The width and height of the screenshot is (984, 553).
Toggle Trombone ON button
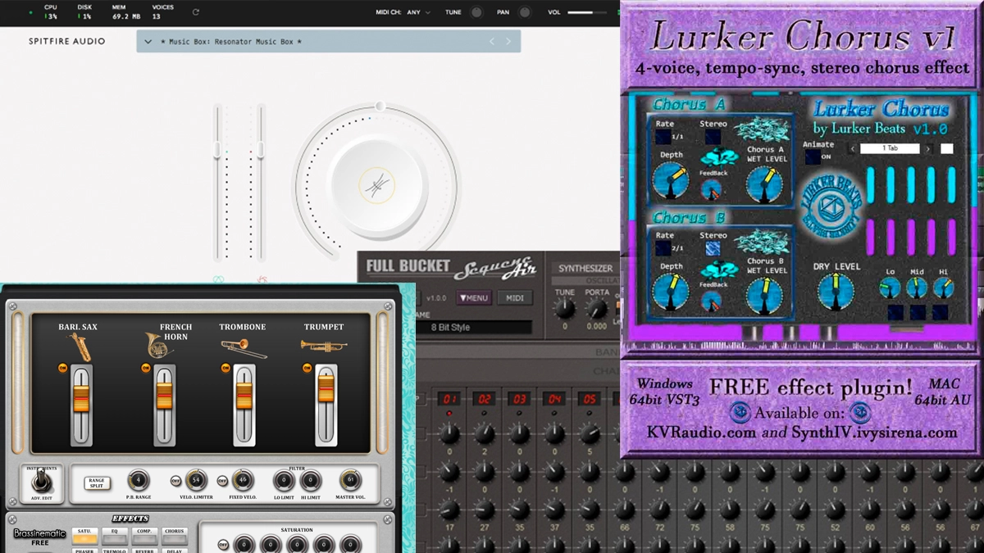tap(225, 368)
